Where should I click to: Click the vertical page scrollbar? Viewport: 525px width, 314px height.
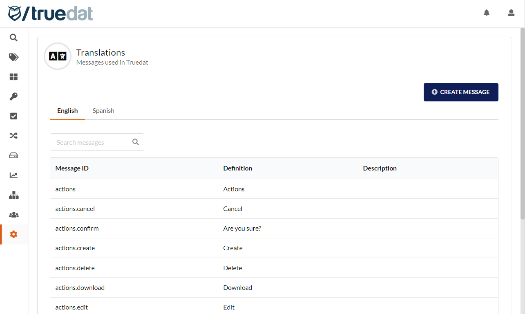522,123
